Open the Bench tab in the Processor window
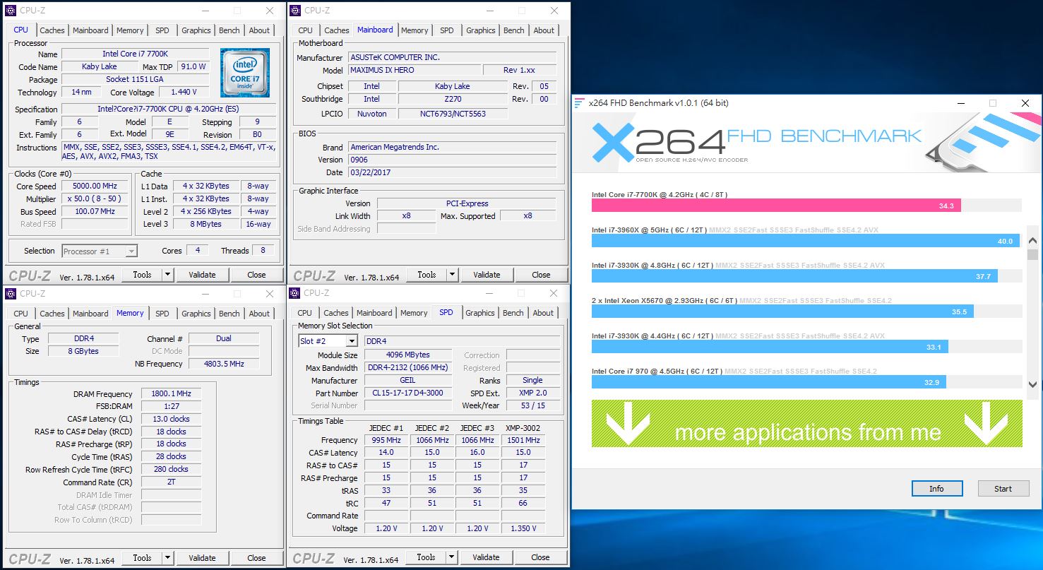Image resolution: width=1043 pixels, height=570 pixels. point(230,30)
